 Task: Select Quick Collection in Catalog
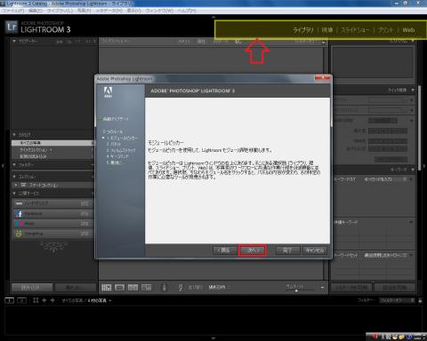52,150
